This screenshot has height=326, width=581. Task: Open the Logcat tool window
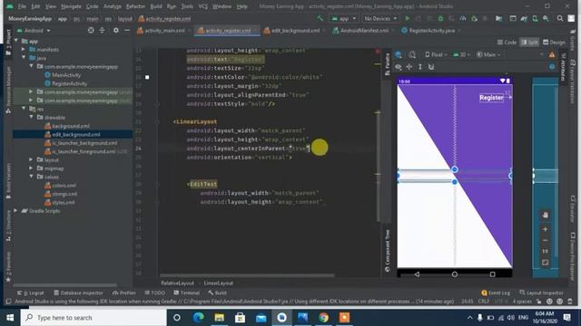tap(31, 292)
